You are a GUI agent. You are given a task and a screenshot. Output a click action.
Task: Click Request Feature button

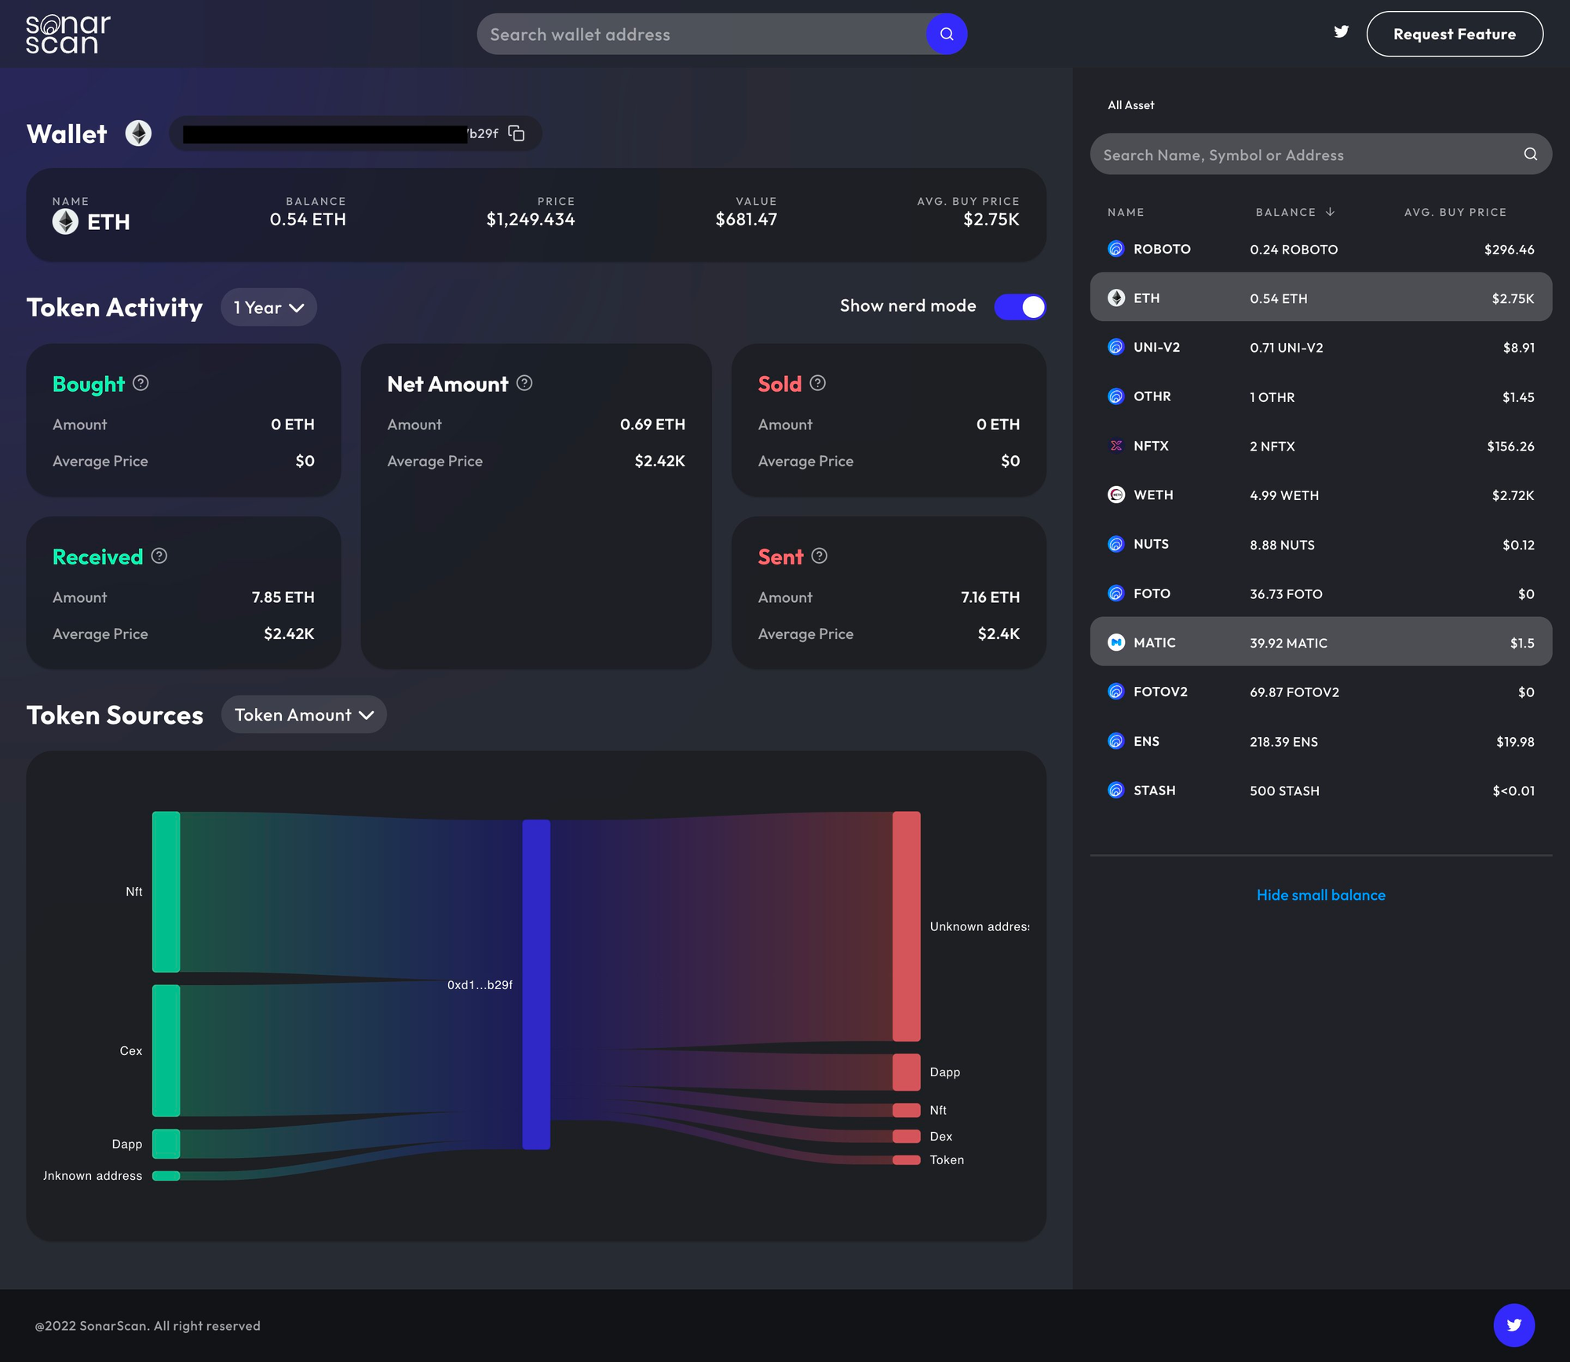click(1454, 34)
